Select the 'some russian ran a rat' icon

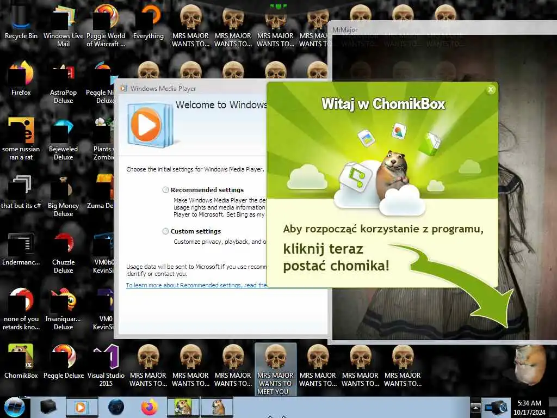tap(21, 139)
